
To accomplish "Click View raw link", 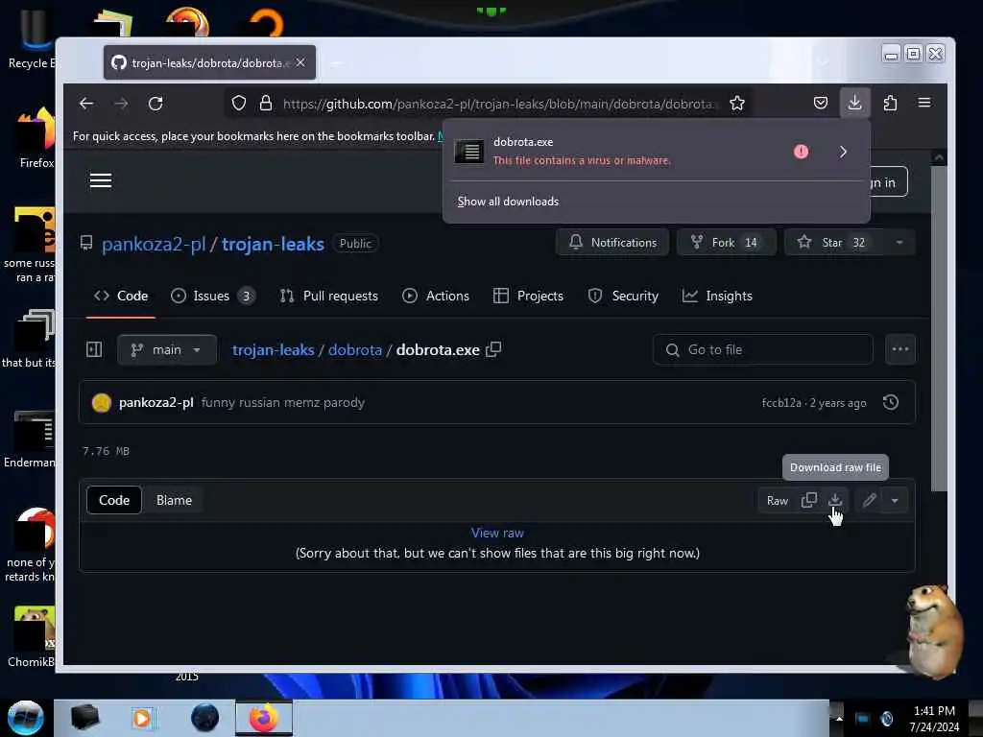I will pyautogui.click(x=497, y=533).
